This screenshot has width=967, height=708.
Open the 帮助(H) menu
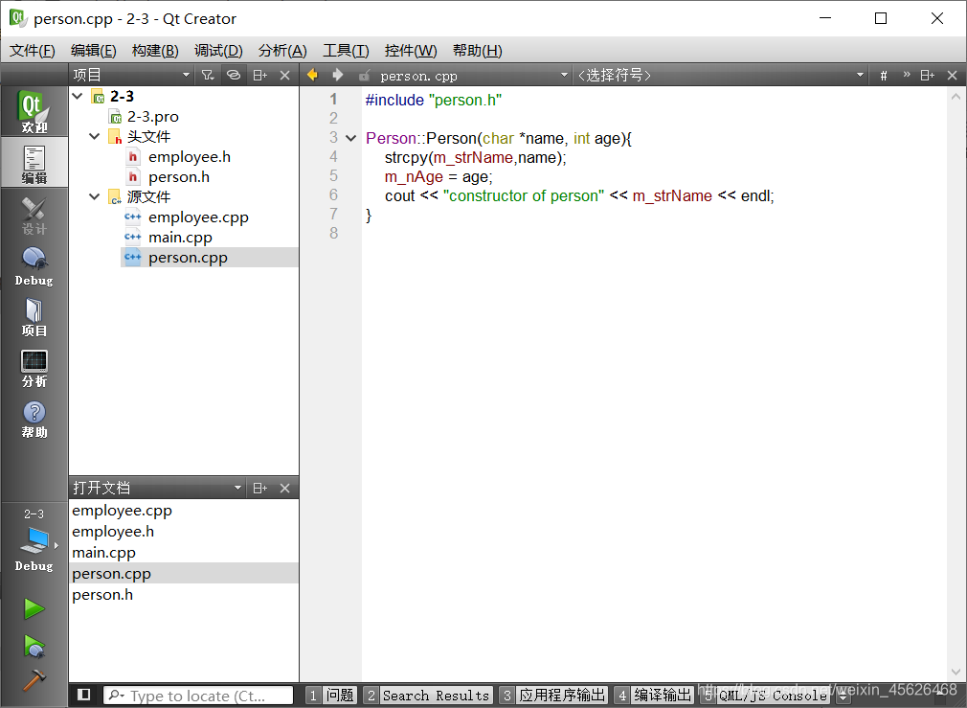[x=477, y=51]
